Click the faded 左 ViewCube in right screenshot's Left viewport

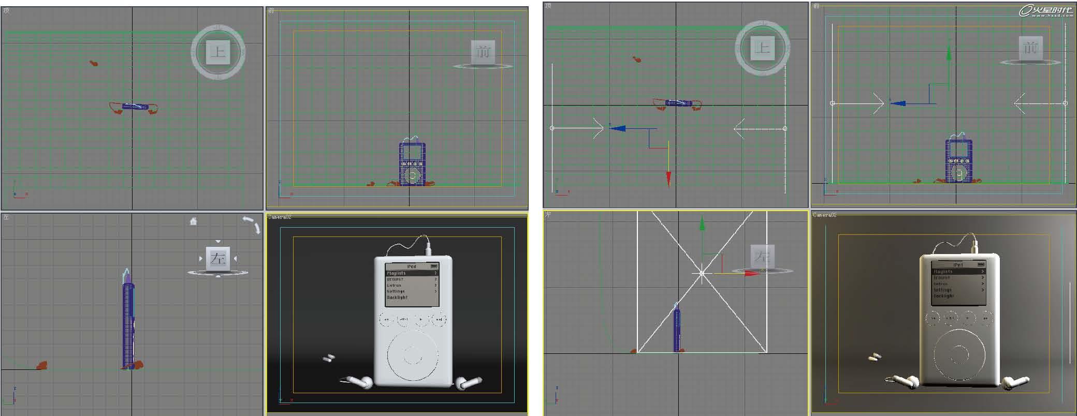click(762, 256)
